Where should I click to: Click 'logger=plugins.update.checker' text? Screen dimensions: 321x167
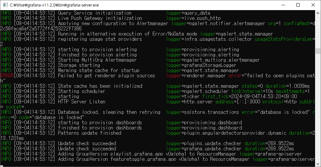204,144
